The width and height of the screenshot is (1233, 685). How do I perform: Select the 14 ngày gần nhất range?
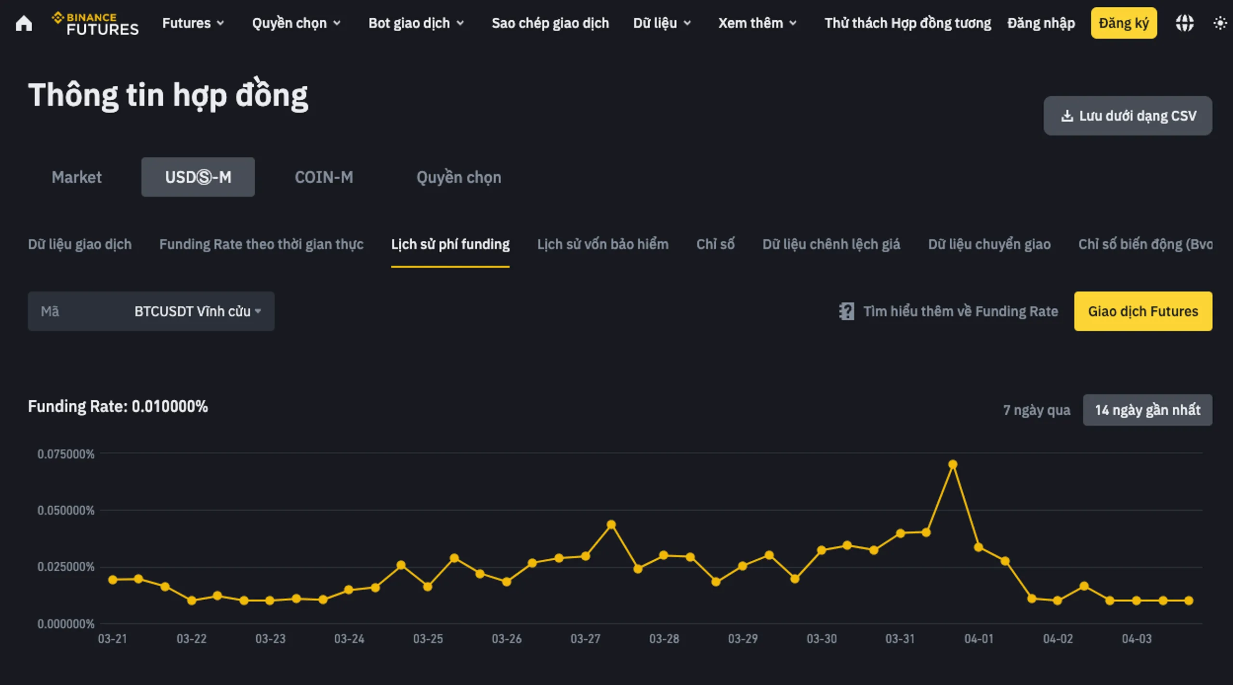click(x=1147, y=410)
